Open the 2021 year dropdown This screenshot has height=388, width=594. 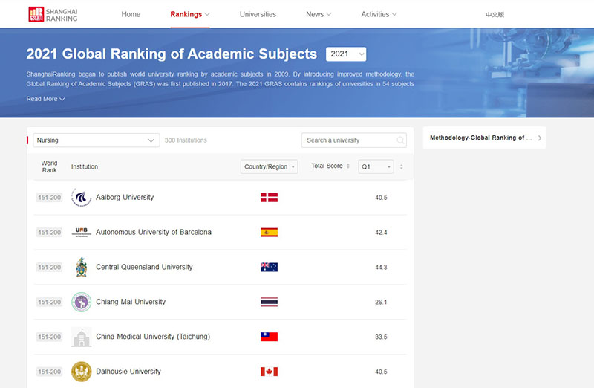346,54
